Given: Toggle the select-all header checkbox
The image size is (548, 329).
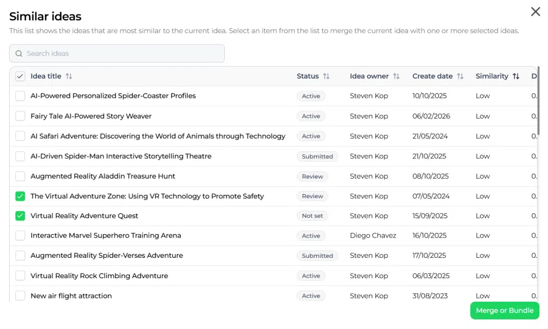Looking at the screenshot, I should [20, 76].
